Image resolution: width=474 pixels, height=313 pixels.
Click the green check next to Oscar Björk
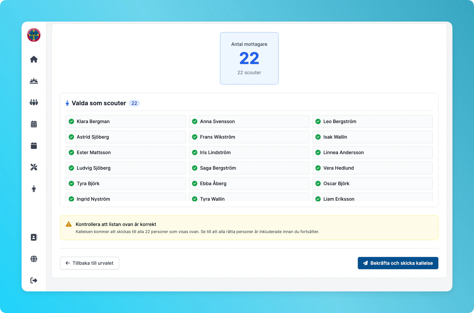coord(318,183)
